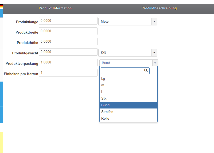Click the Produkthöhe value field
This screenshot has height=153, width=214.
[x=68, y=42]
